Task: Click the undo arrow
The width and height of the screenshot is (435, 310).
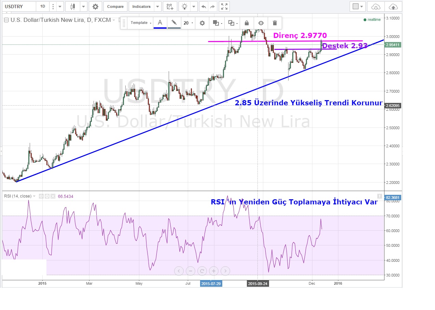Action: [204, 6]
